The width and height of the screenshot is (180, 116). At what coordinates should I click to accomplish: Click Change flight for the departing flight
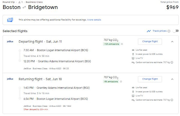tap(150, 41)
